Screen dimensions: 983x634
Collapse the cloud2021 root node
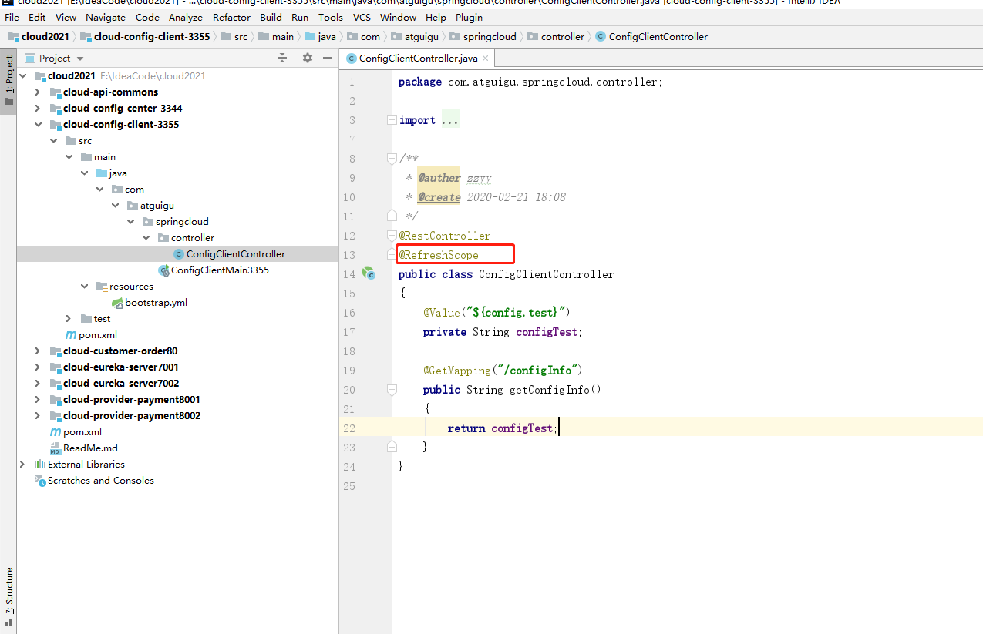pyautogui.click(x=22, y=76)
